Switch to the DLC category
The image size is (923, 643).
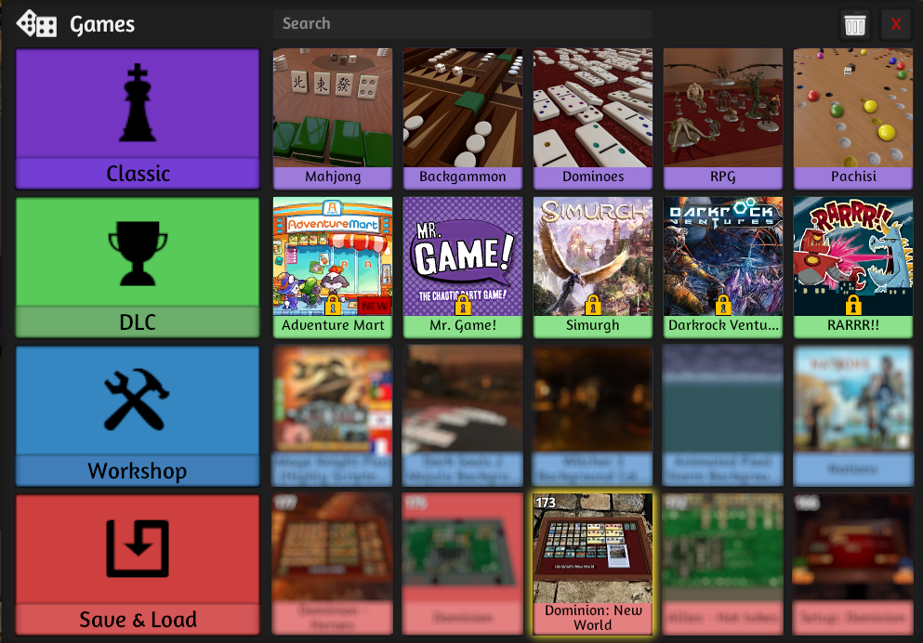coord(138,267)
